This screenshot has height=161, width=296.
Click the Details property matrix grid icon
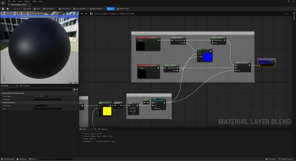tap(74, 89)
